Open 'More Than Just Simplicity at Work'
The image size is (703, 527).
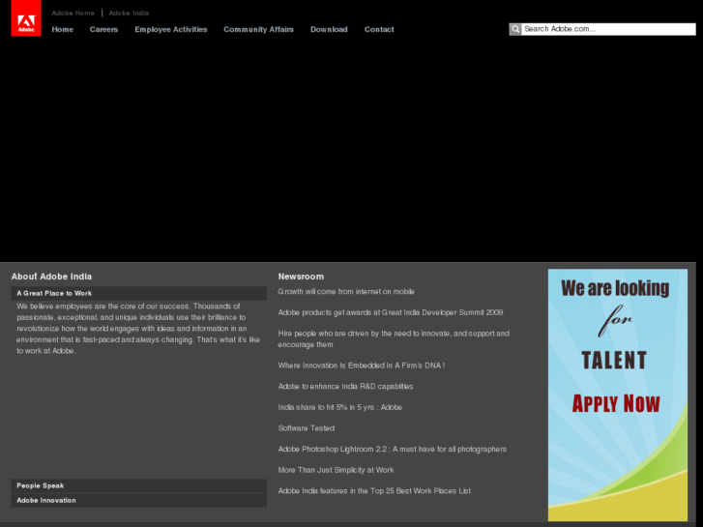point(336,470)
